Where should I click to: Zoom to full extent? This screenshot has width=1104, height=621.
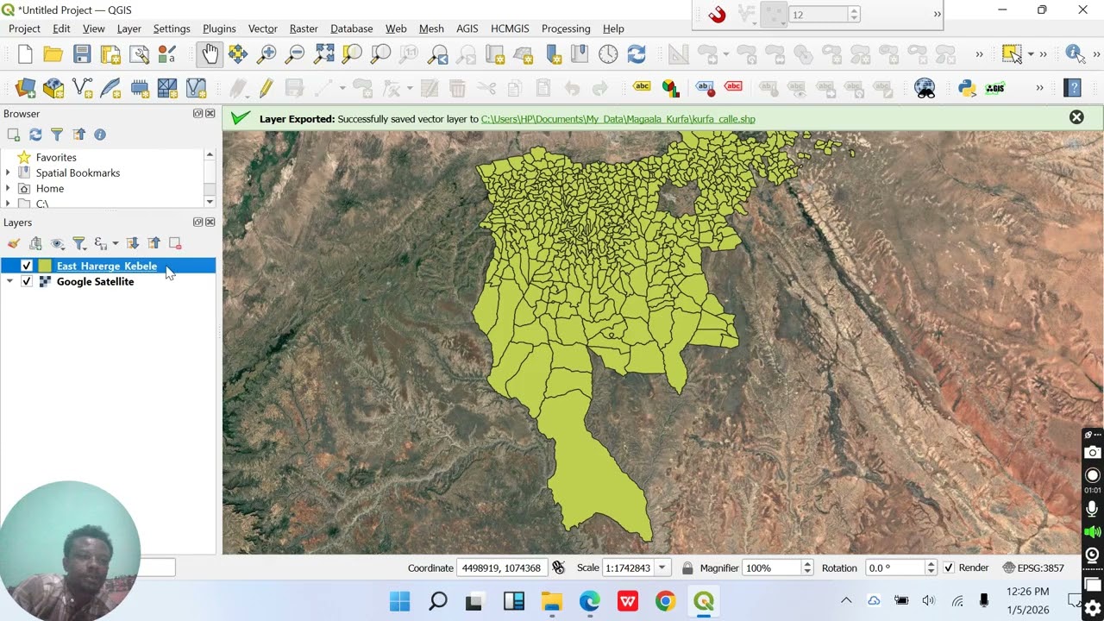pos(323,54)
